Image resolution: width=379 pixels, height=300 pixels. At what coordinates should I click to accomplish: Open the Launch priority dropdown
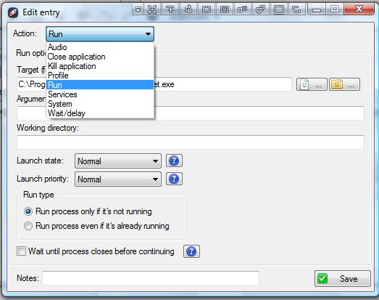pos(118,179)
